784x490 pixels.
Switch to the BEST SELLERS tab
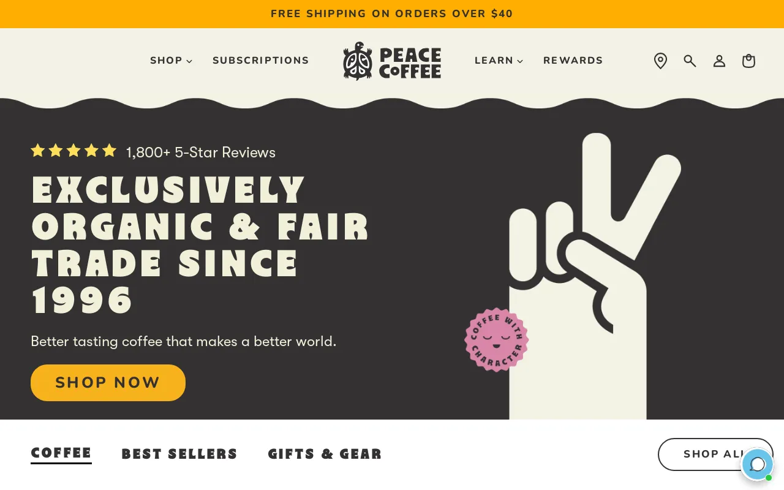179,454
